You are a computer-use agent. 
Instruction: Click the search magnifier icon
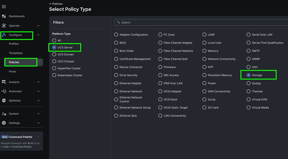[119, 22]
